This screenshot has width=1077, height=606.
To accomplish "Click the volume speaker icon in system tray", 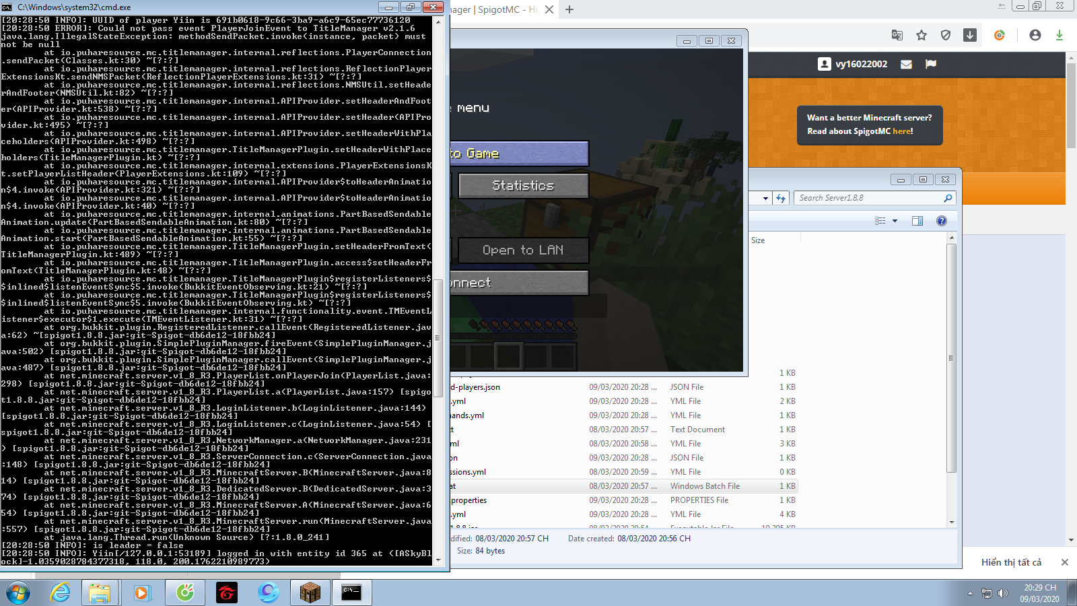I will point(1003,593).
